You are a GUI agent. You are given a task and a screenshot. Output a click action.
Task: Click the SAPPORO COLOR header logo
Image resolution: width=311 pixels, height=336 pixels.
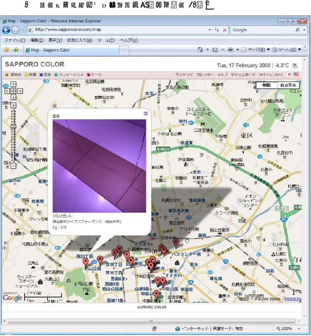35,64
